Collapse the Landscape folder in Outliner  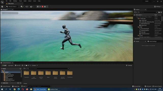click(x=138, y=19)
